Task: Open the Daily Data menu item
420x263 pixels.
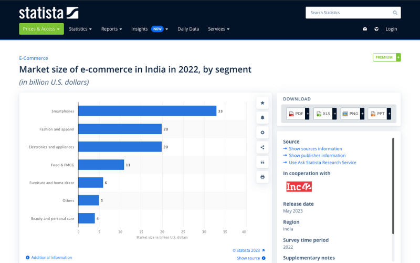Action: click(x=188, y=29)
